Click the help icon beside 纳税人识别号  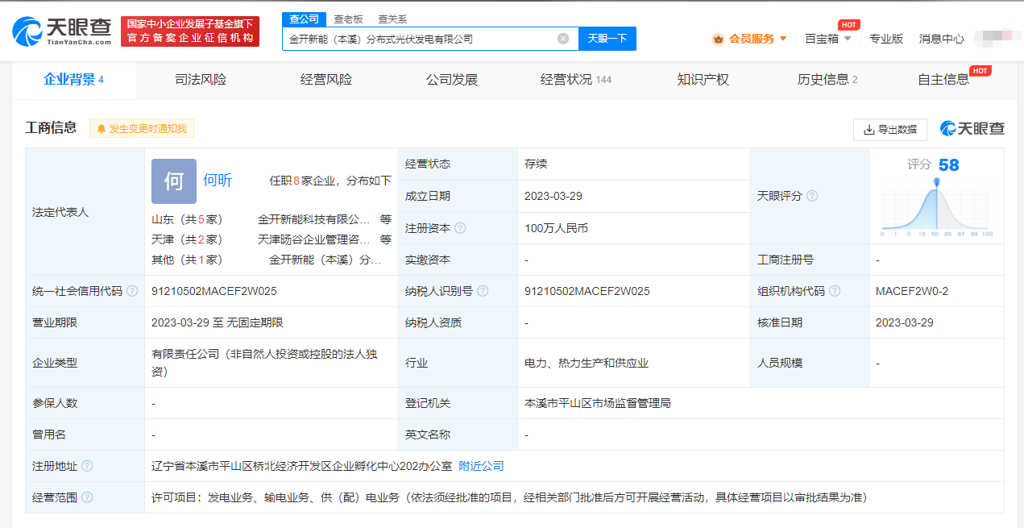click(482, 290)
